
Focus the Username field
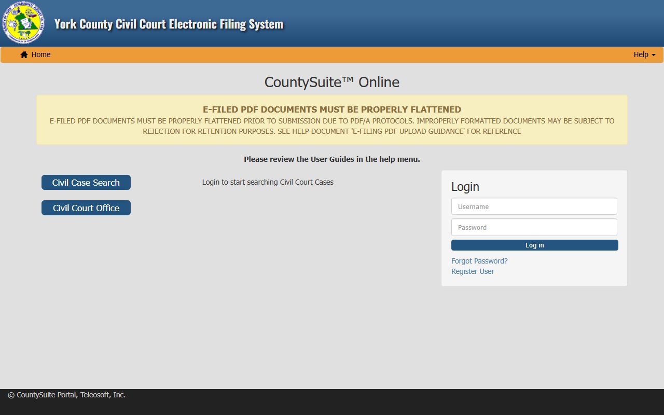pos(534,206)
